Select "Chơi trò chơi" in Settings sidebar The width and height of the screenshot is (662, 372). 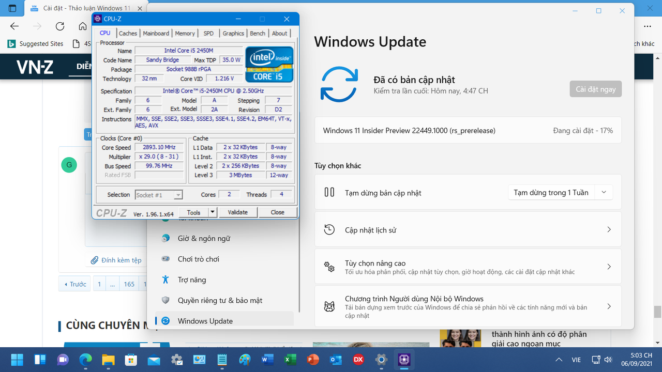pos(224,259)
